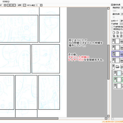
Task: Click the canvas vertical scrollbar up arrow
Action: pos(108,8)
